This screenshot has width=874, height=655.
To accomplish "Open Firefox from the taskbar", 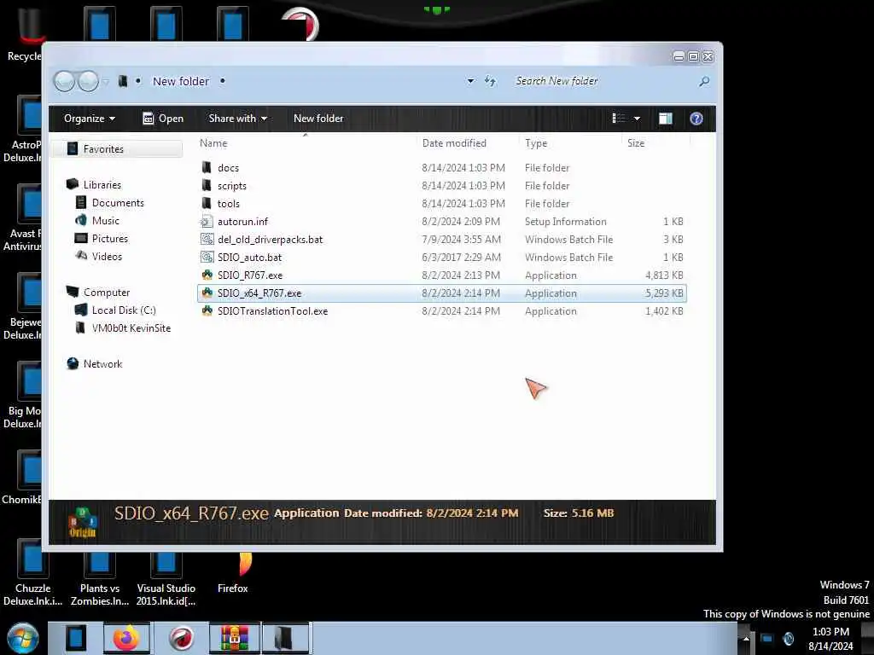I will pos(126,638).
